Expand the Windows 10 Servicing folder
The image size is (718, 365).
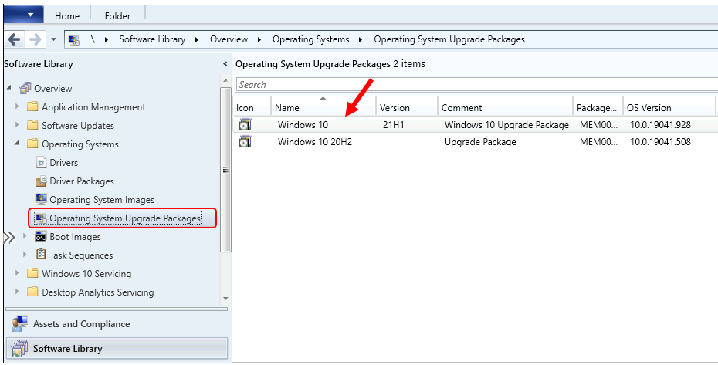(18, 273)
